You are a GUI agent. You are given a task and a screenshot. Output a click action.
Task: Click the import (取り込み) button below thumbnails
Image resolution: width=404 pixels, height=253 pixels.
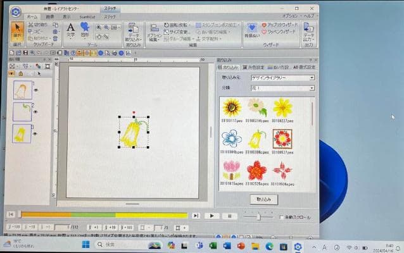click(x=264, y=199)
